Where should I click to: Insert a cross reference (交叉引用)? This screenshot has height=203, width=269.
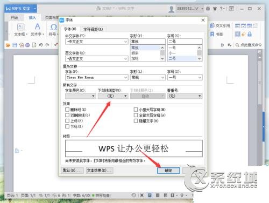point(220,26)
